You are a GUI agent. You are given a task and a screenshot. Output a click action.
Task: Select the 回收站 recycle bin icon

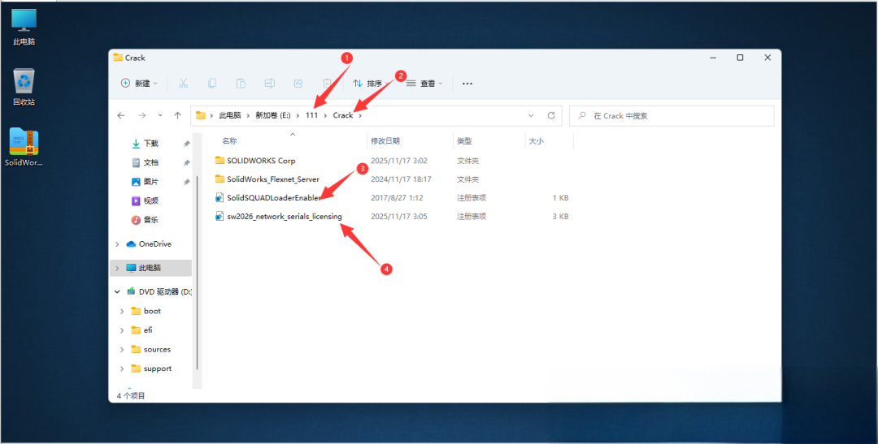coord(24,87)
